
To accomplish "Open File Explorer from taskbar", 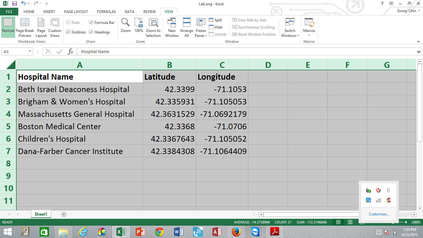I will pos(63,232).
